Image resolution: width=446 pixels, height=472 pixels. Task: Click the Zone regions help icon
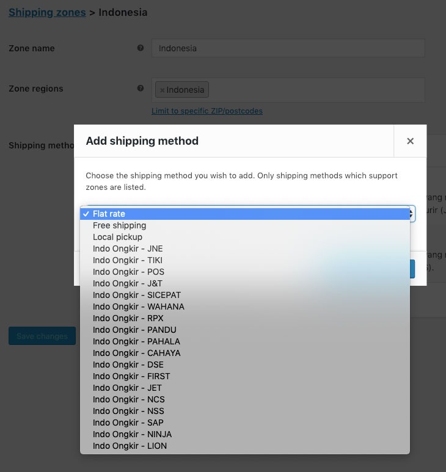(141, 89)
